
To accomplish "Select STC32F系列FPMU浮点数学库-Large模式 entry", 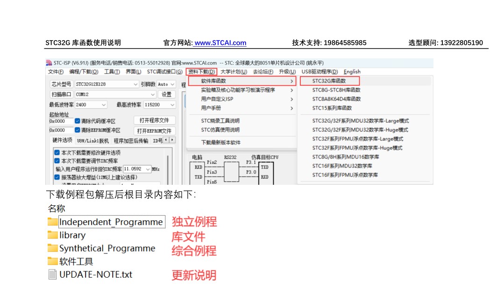I will 358,139.
